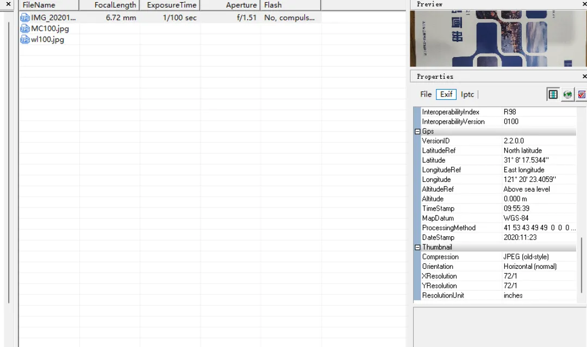Sort by the FocalLength column header
Image resolution: width=587 pixels, height=347 pixels.
pos(109,5)
